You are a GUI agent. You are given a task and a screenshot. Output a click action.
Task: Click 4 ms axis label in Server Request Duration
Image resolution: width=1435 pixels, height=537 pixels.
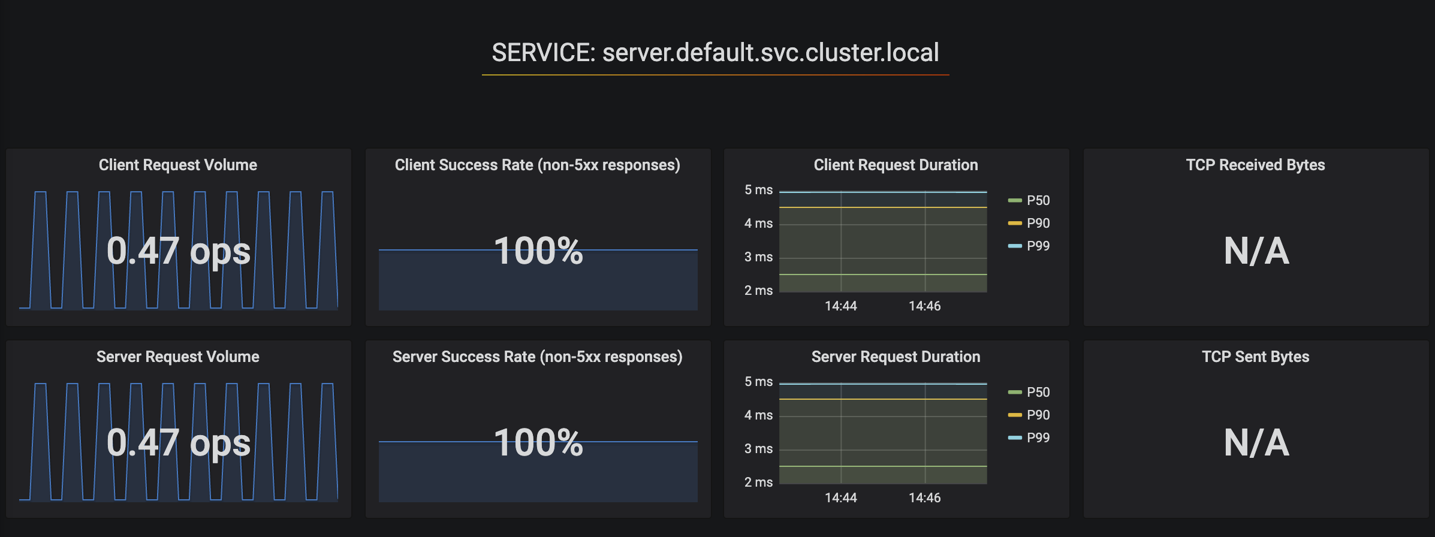[758, 415]
